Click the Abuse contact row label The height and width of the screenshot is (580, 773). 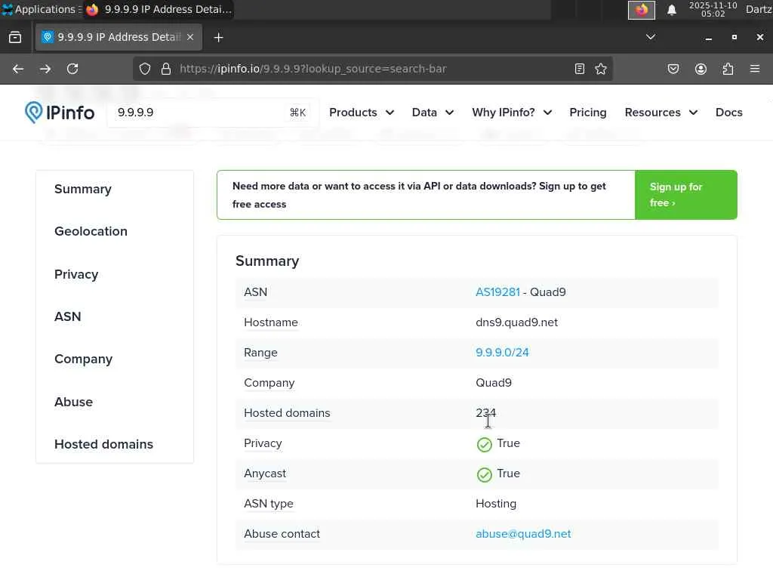point(282,534)
